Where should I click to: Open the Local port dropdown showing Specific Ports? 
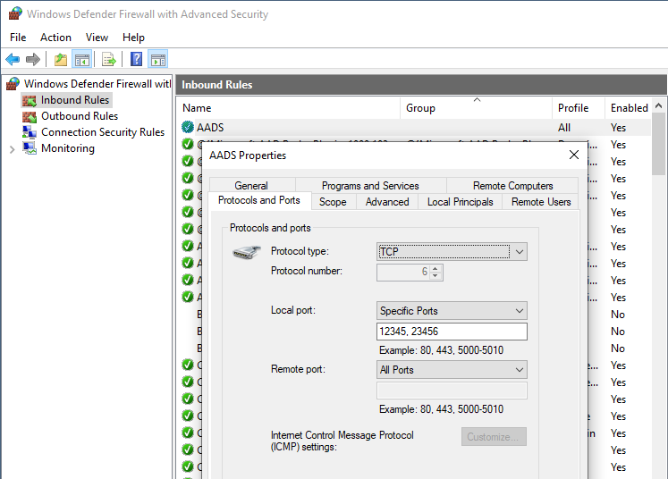(452, 311)
